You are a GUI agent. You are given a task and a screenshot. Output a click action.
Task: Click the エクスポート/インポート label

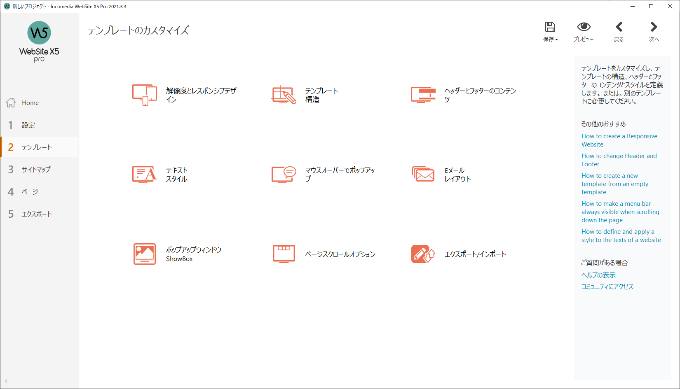pos(475,254)
